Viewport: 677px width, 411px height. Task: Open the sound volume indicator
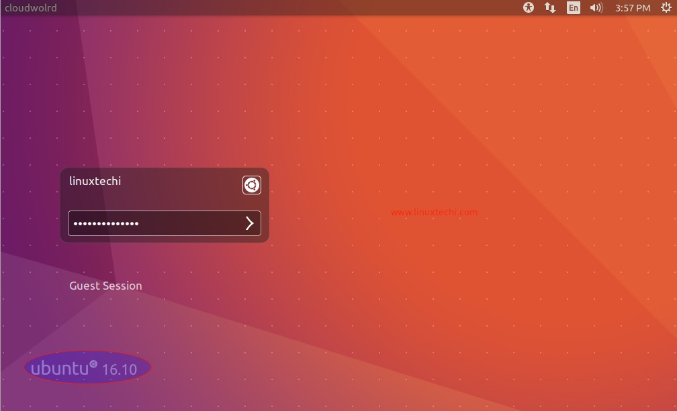pyautogui.click(x=596, y=7)
